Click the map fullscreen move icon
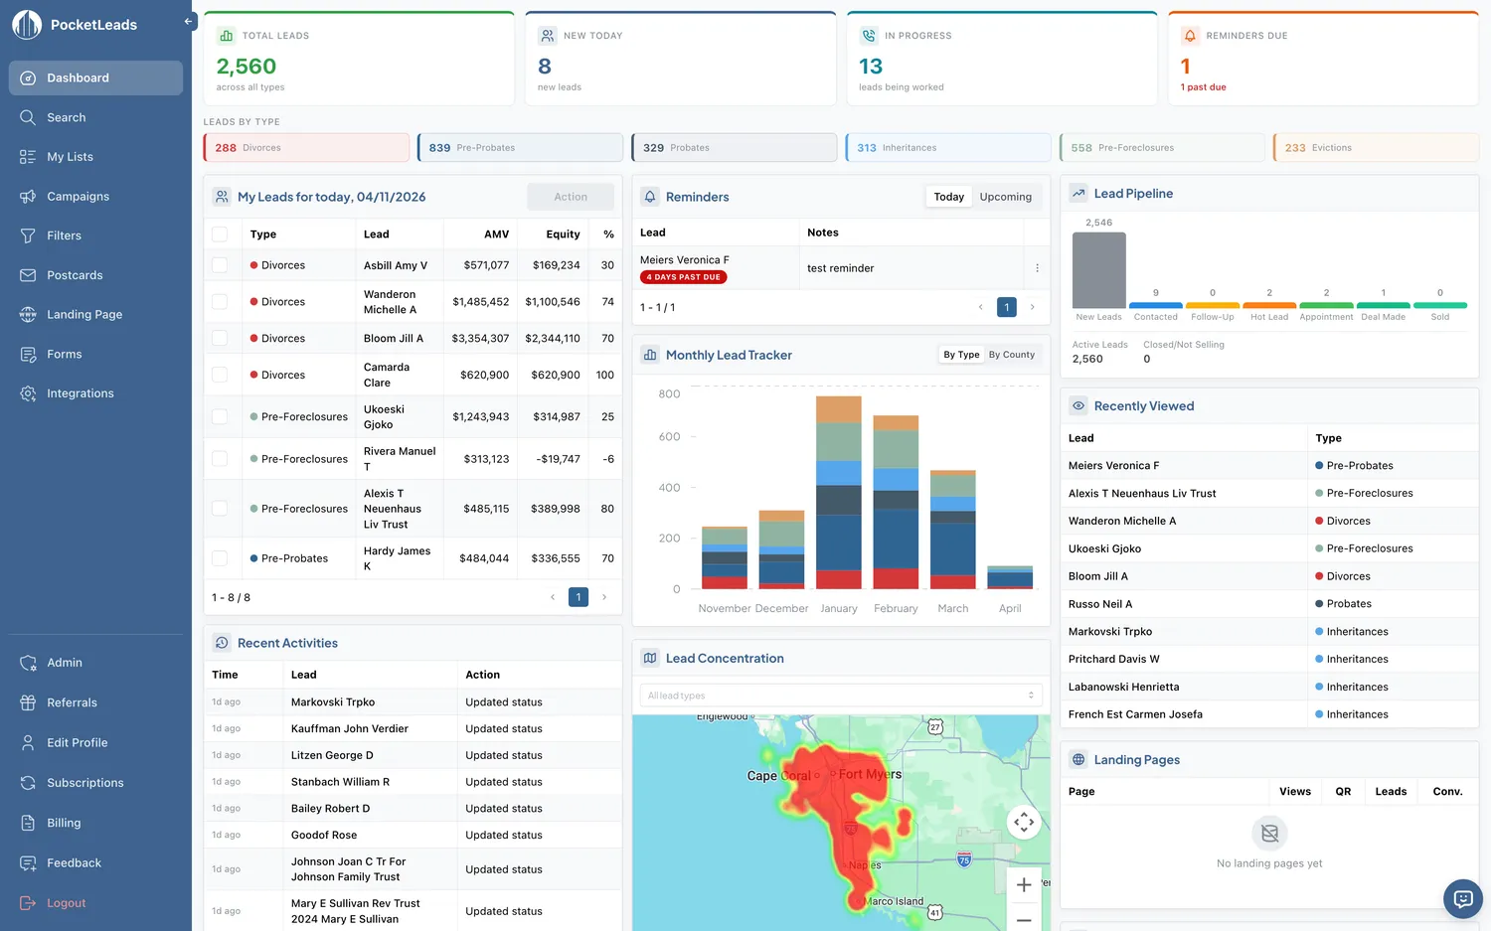The width and height of the screenshot is (1491, 931). pos(1024,822)
